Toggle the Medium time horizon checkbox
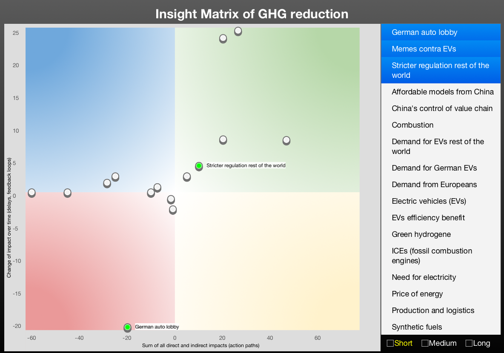 pos(425,343)
